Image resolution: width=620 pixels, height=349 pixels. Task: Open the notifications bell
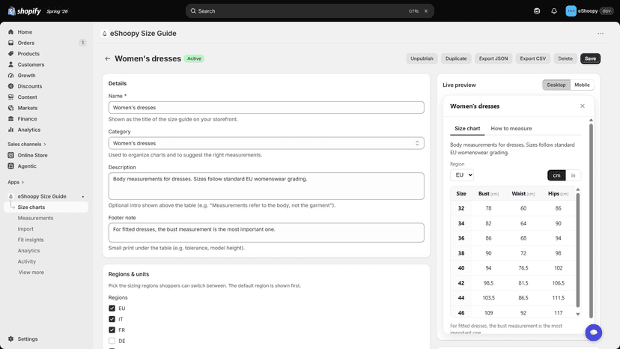tap(554, 11)
